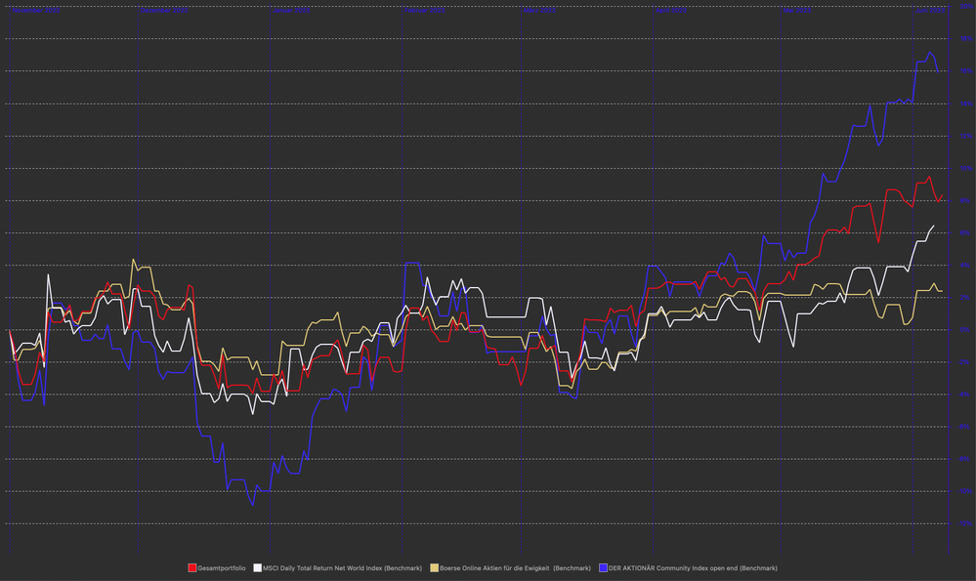This screenshot has height=581, width=976.
Task: Select Boerse Online Aktien für die Ewigkeit label
Action: [517, 567]
